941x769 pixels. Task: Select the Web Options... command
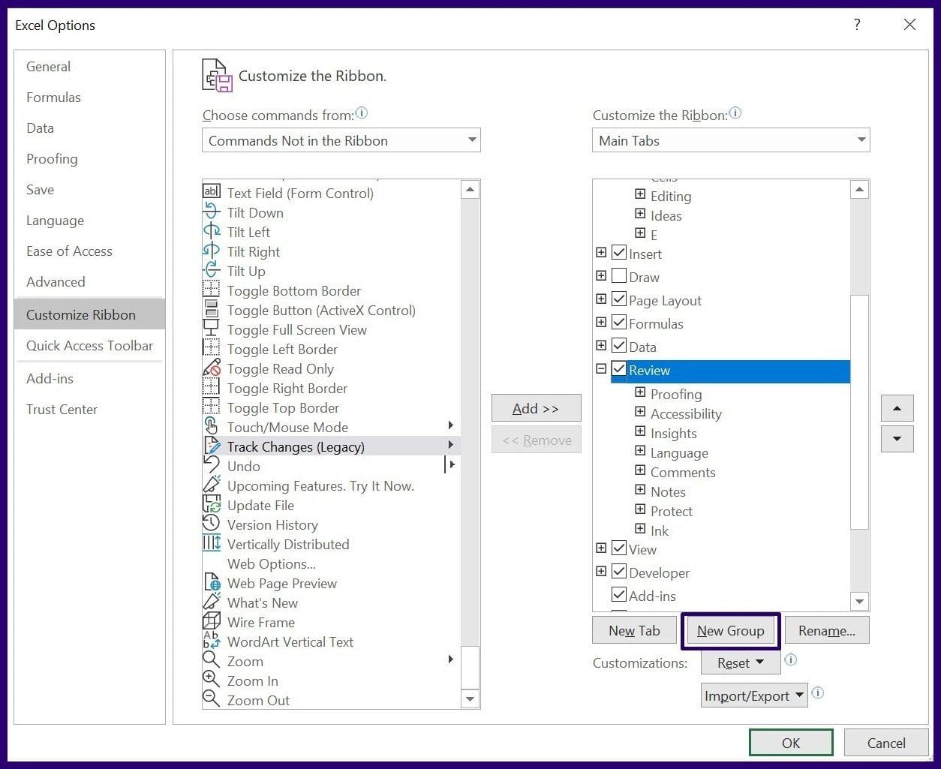pyautogui.click(x=272, y=563)
